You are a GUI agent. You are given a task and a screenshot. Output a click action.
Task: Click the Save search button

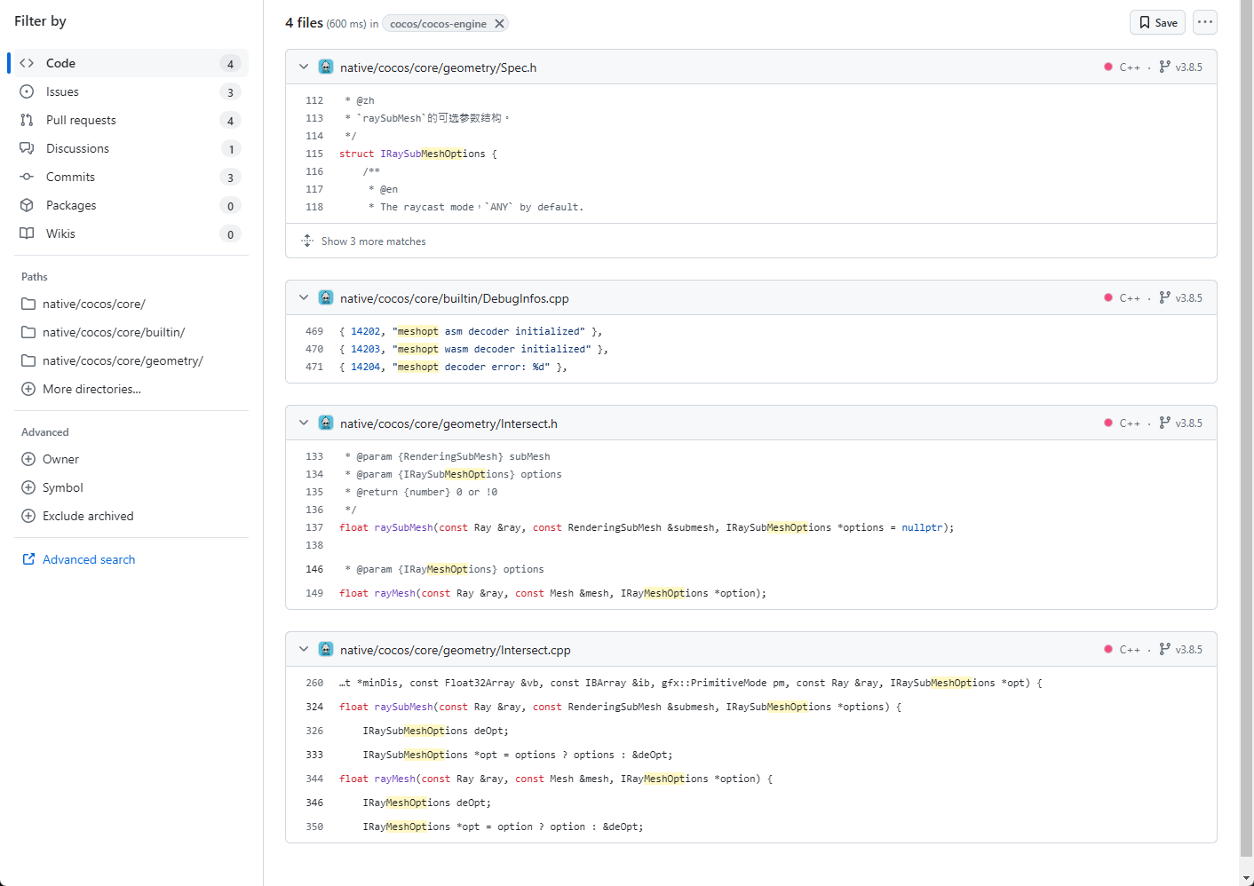coord(1158,23)
